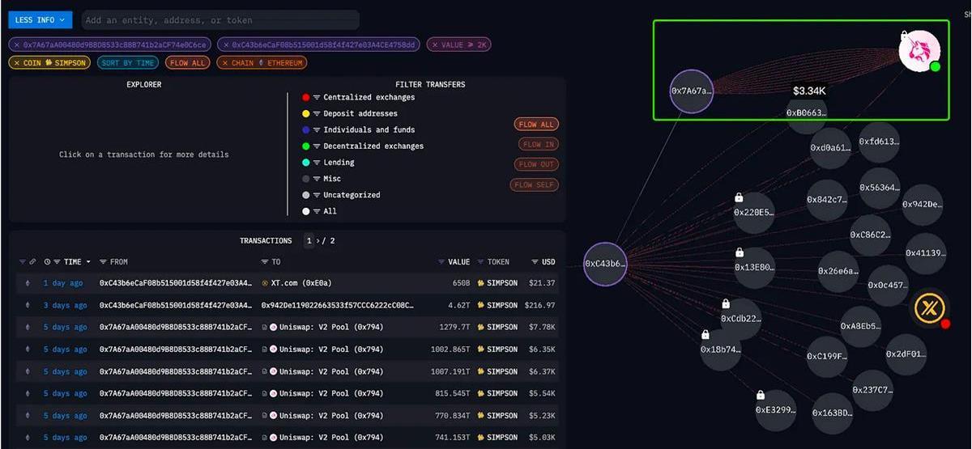Open TIME column sort arrow
This screenshot has height=449, width=972.
(87, 262)
